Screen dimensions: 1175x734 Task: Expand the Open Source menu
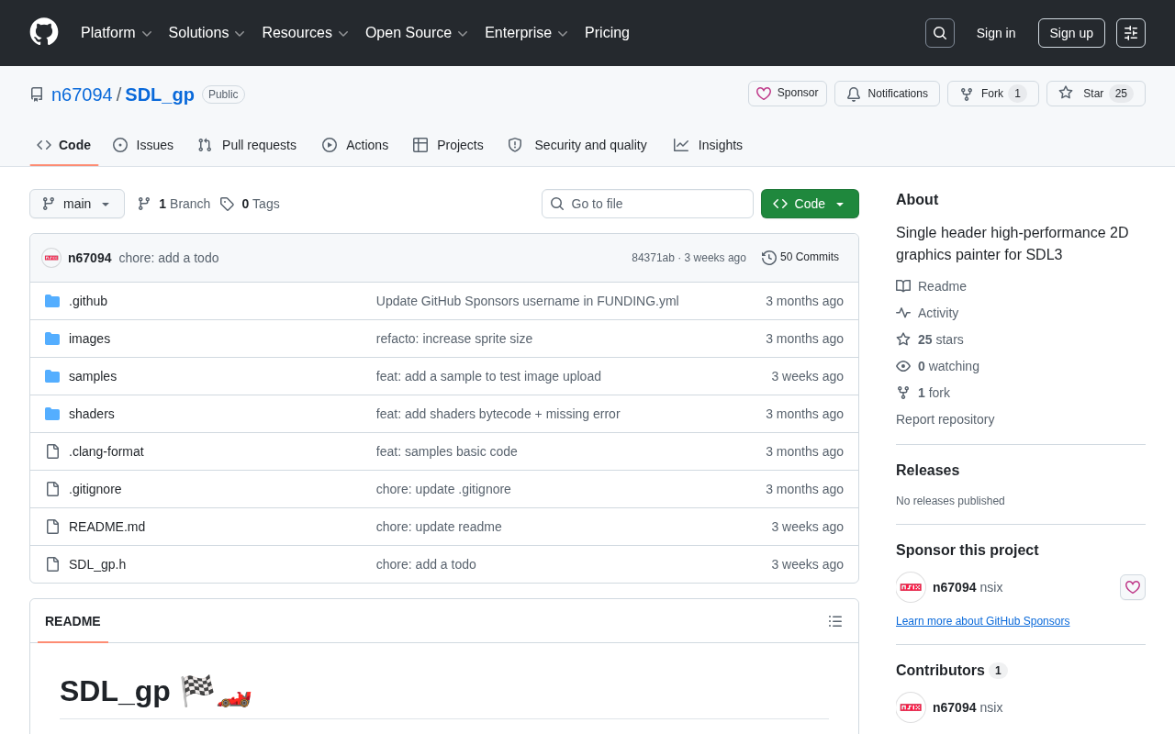point(417,33)
